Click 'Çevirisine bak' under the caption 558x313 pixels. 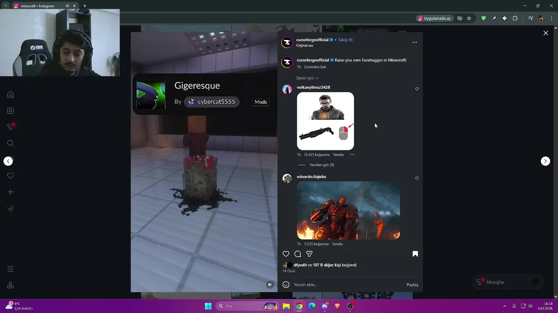315,67
